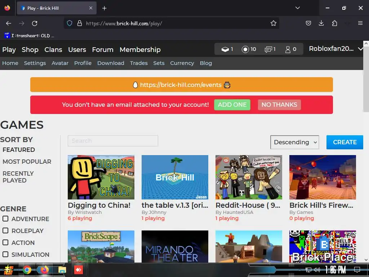Open Chrome from the taskbar
369x277 pixels.
tap(27, 270)
